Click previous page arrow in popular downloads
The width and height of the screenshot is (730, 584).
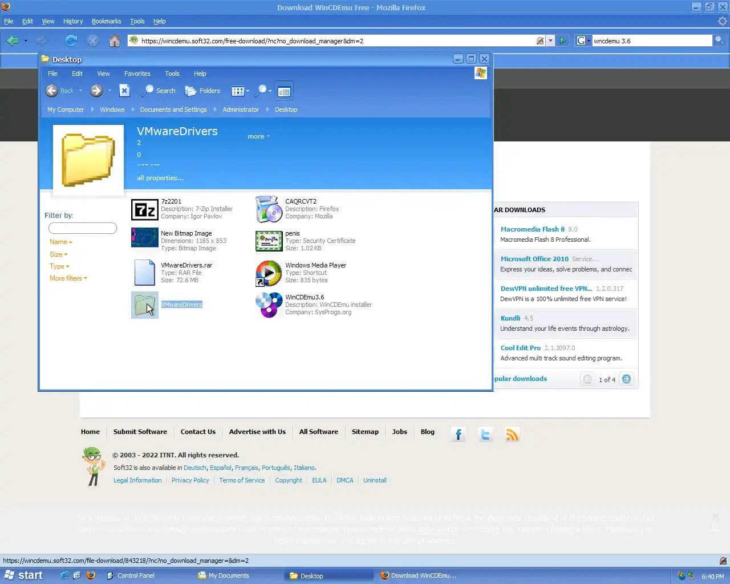pos(587,379)
